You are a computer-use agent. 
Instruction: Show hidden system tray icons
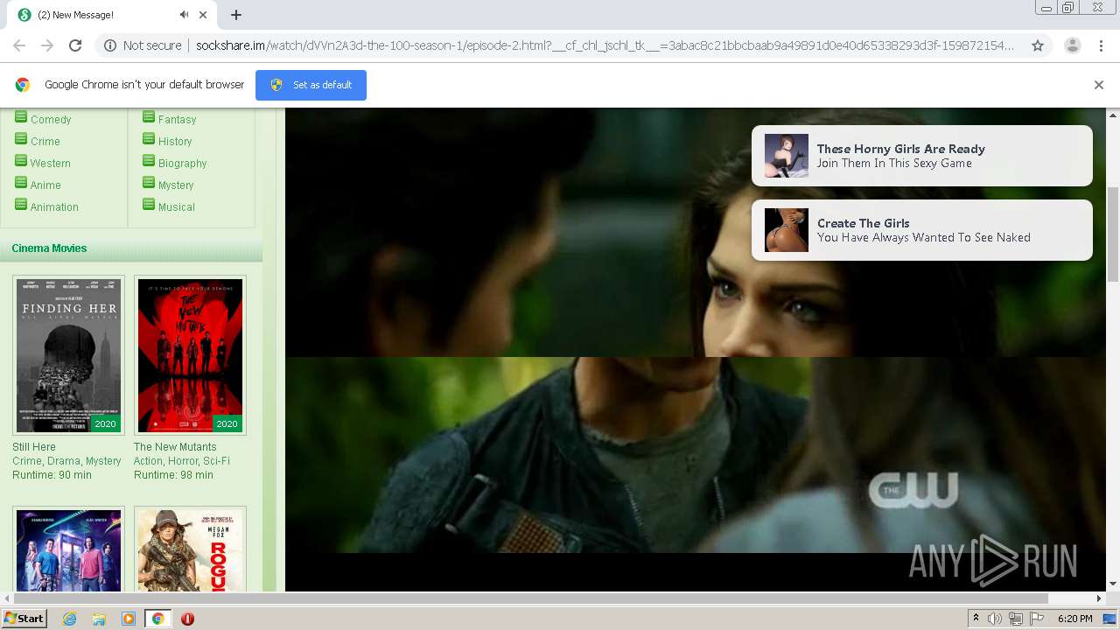(x=976, y=619)
